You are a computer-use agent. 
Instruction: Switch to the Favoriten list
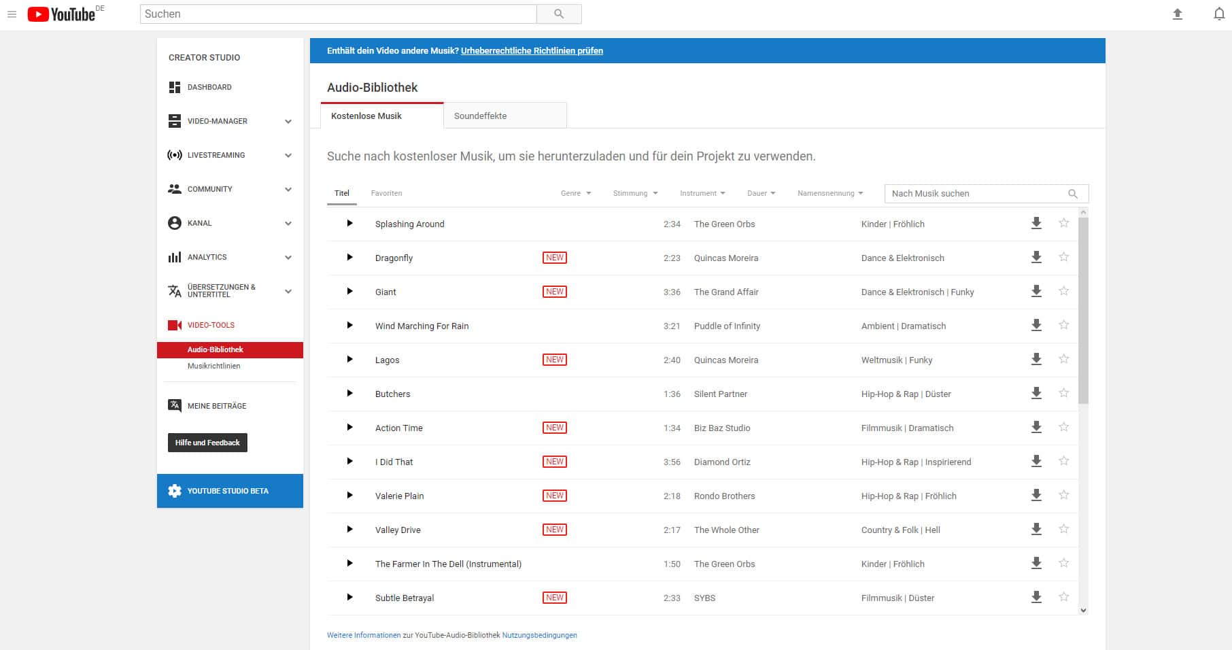(386, 193)
